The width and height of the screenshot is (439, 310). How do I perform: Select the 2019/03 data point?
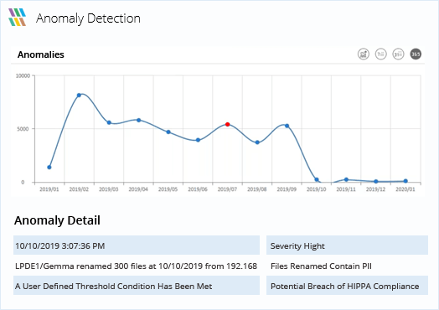point(109,122)
